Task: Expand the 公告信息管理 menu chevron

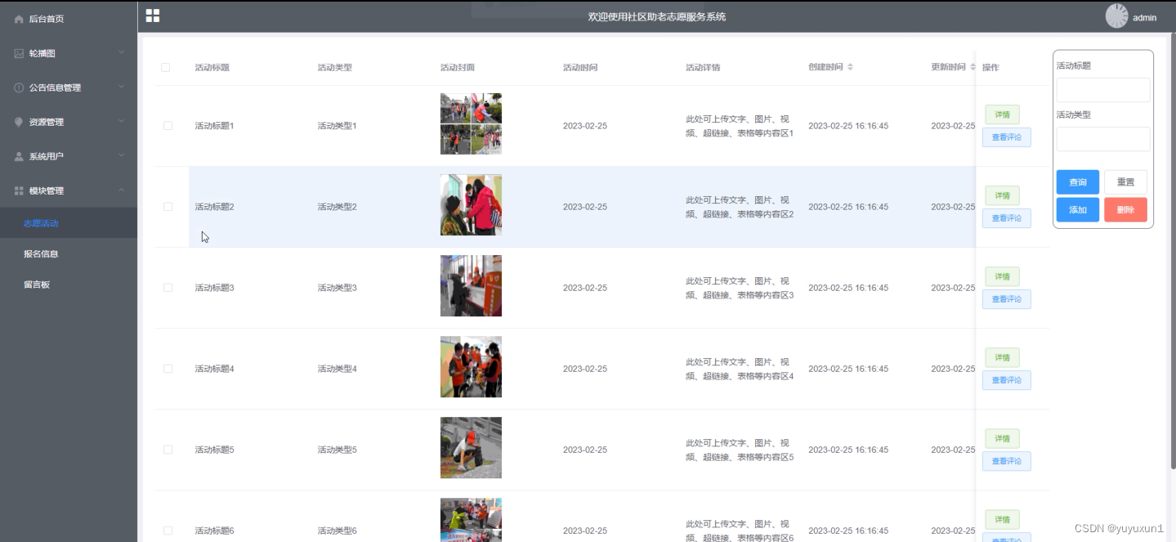Action: pyautogui.click(x=121, y=87)
